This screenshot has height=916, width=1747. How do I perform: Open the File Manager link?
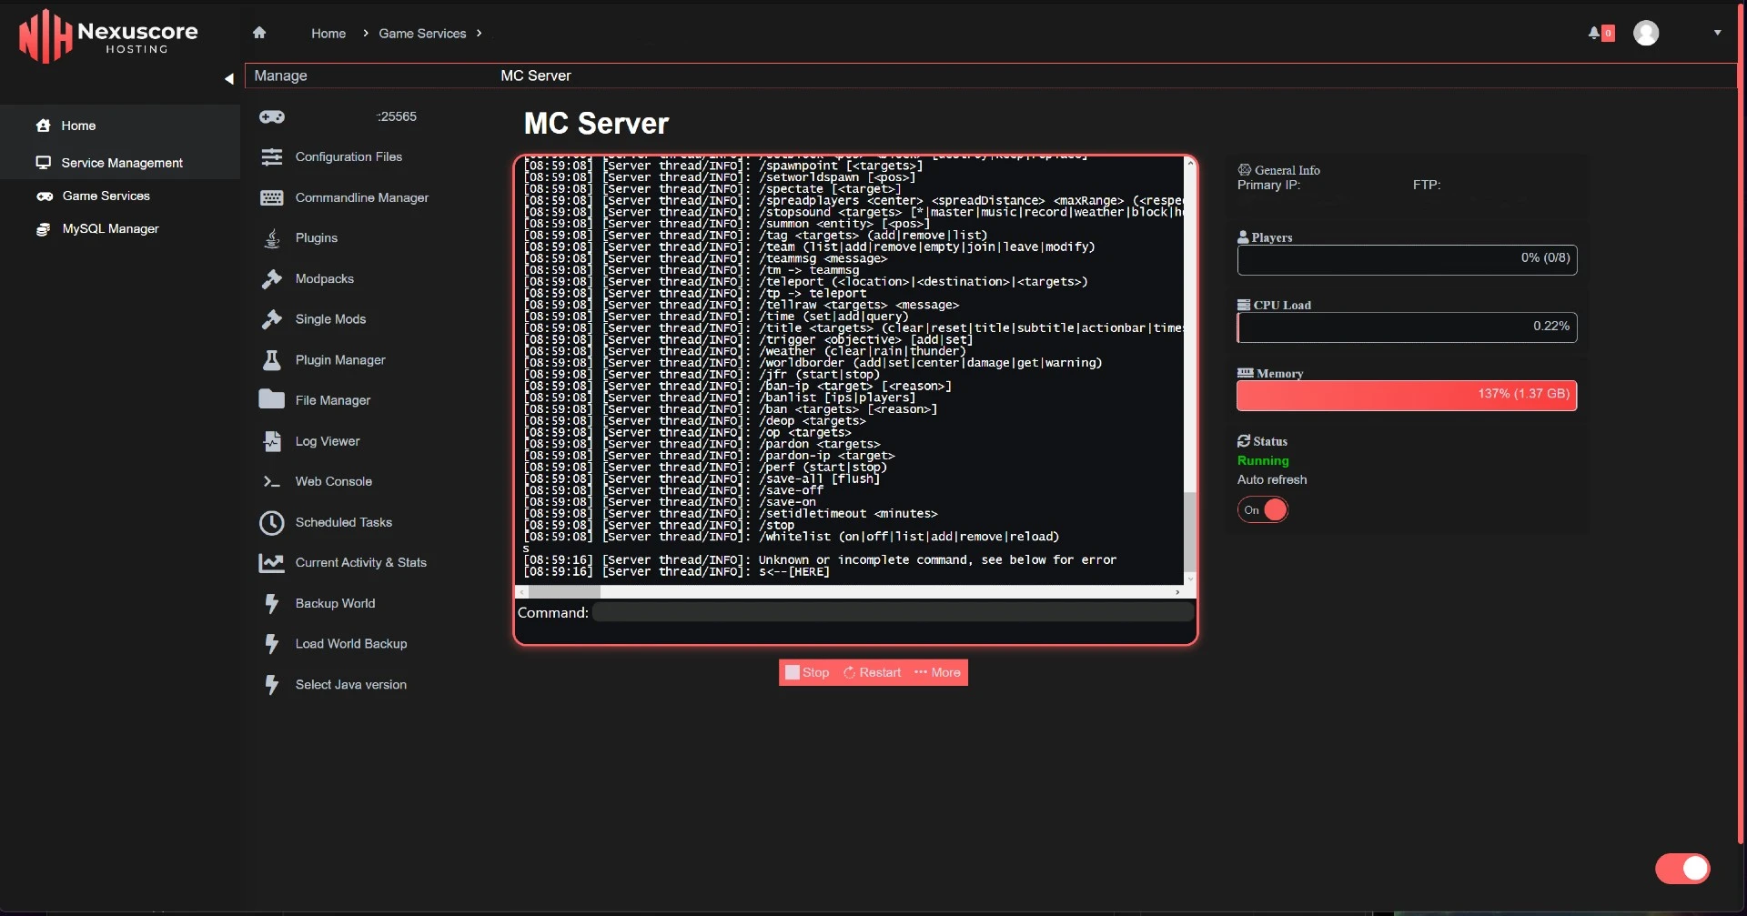tap(333, 400)
